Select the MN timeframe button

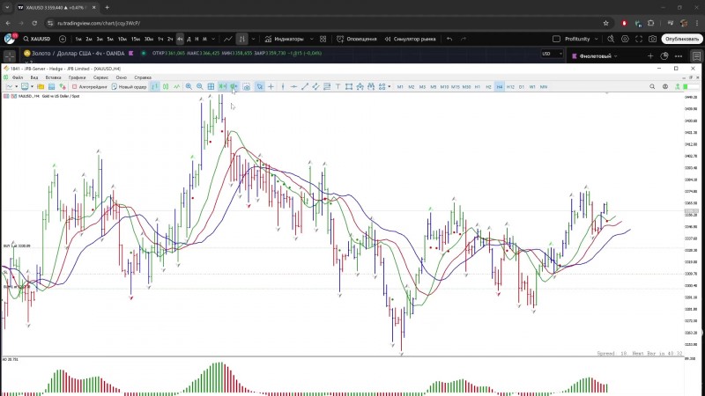tap(544, 86)
